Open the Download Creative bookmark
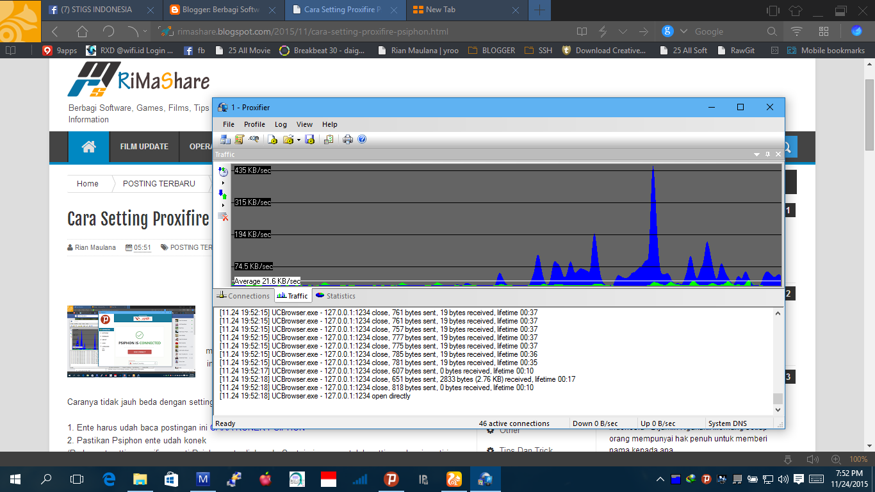This screenshot has height=492, width=875. pos(605,51)
